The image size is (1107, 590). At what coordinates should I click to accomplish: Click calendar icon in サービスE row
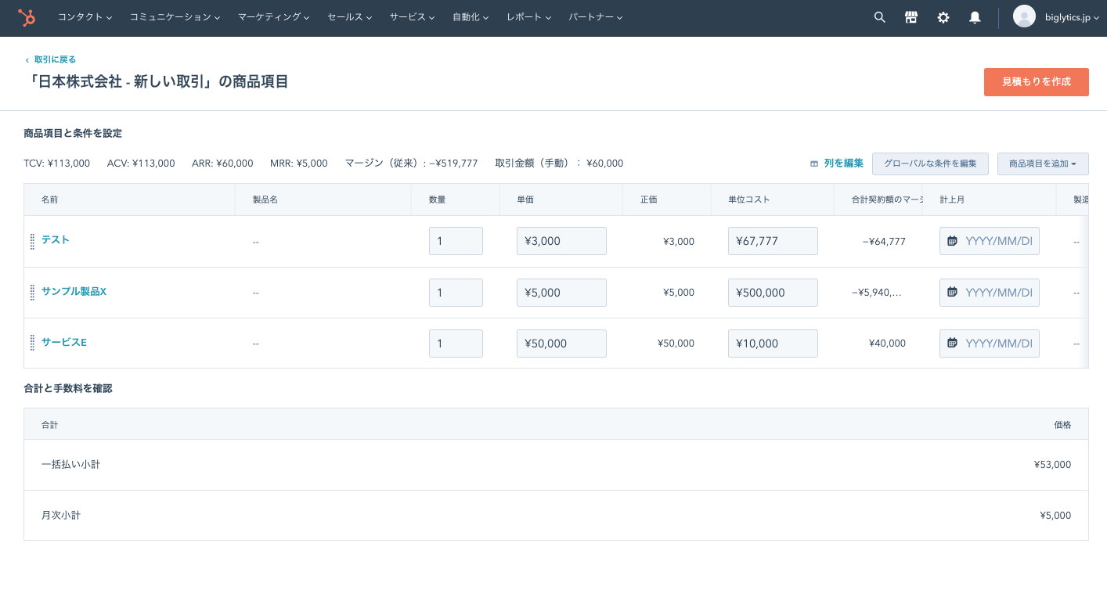click(x=953, y=343)
